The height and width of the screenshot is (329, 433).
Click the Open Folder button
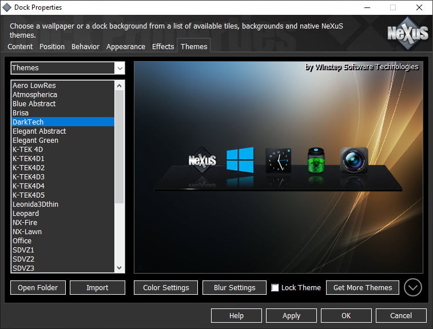[38, 288]
